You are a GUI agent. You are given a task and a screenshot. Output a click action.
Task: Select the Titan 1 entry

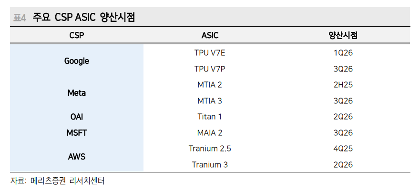pos(210,117)
